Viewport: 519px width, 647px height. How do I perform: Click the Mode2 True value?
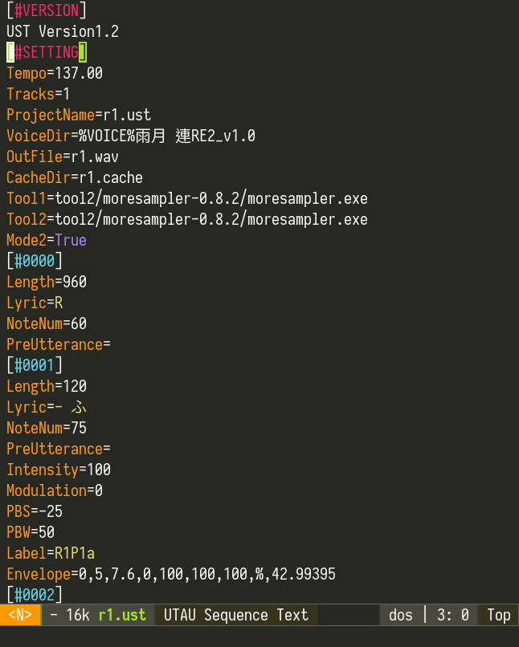click(x=71, y=240)
